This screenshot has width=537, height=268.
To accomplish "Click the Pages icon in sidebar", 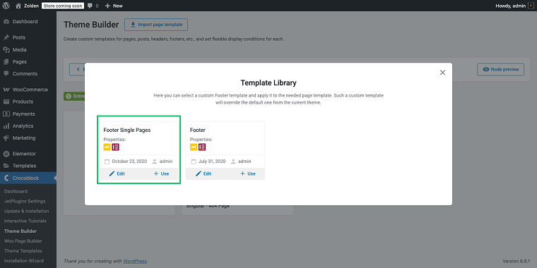I will 6,62.
